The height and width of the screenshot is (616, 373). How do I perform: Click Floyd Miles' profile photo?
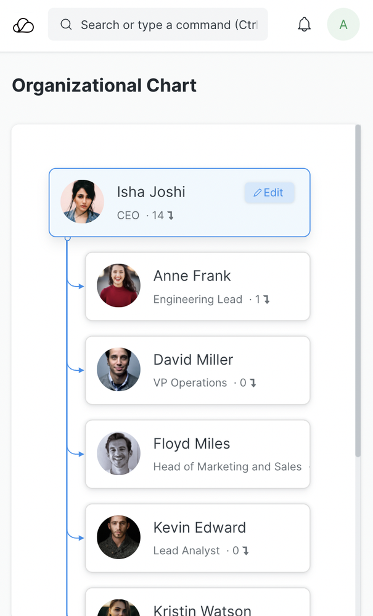(118, 454)
